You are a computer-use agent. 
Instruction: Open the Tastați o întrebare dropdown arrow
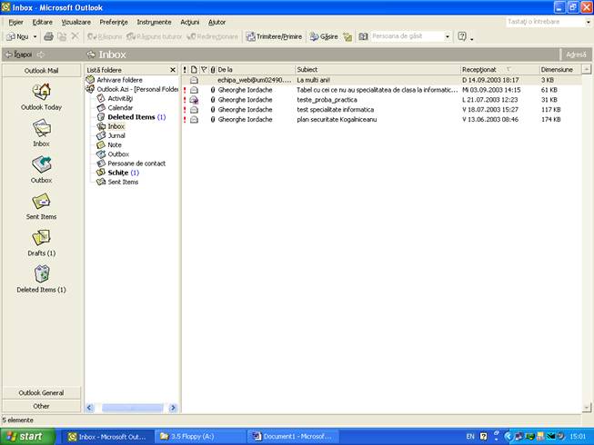588,22
